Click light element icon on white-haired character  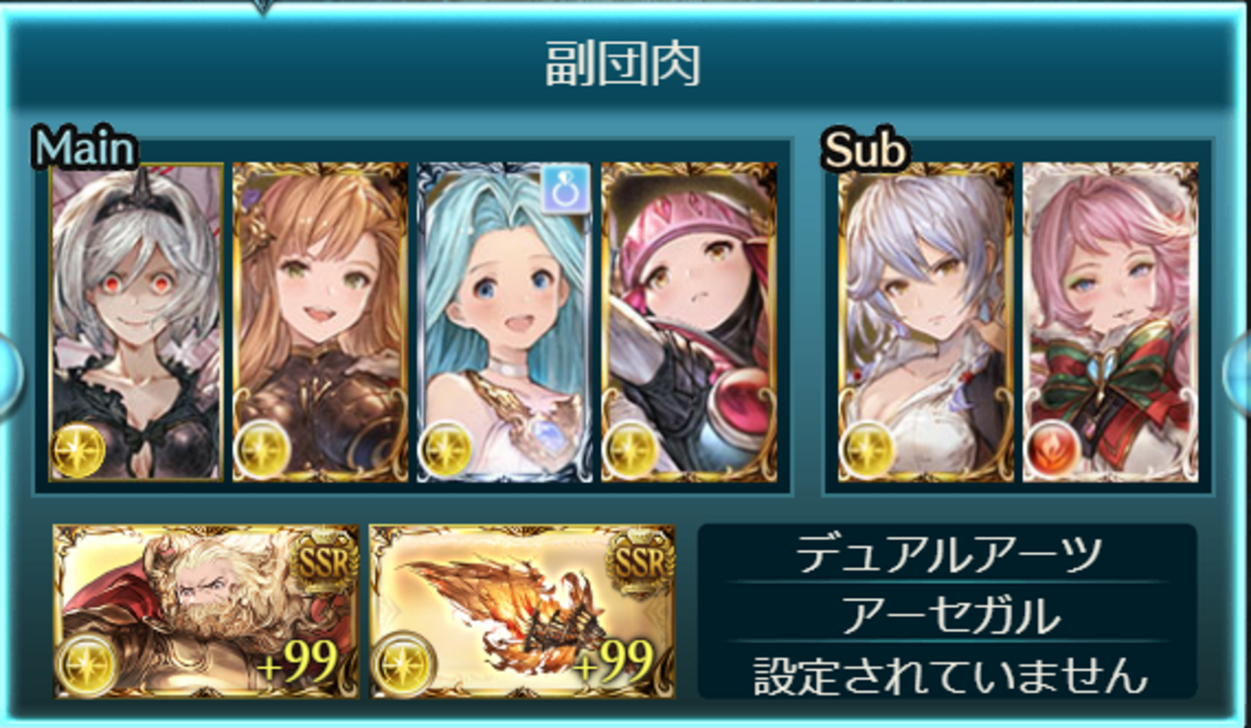78,451
